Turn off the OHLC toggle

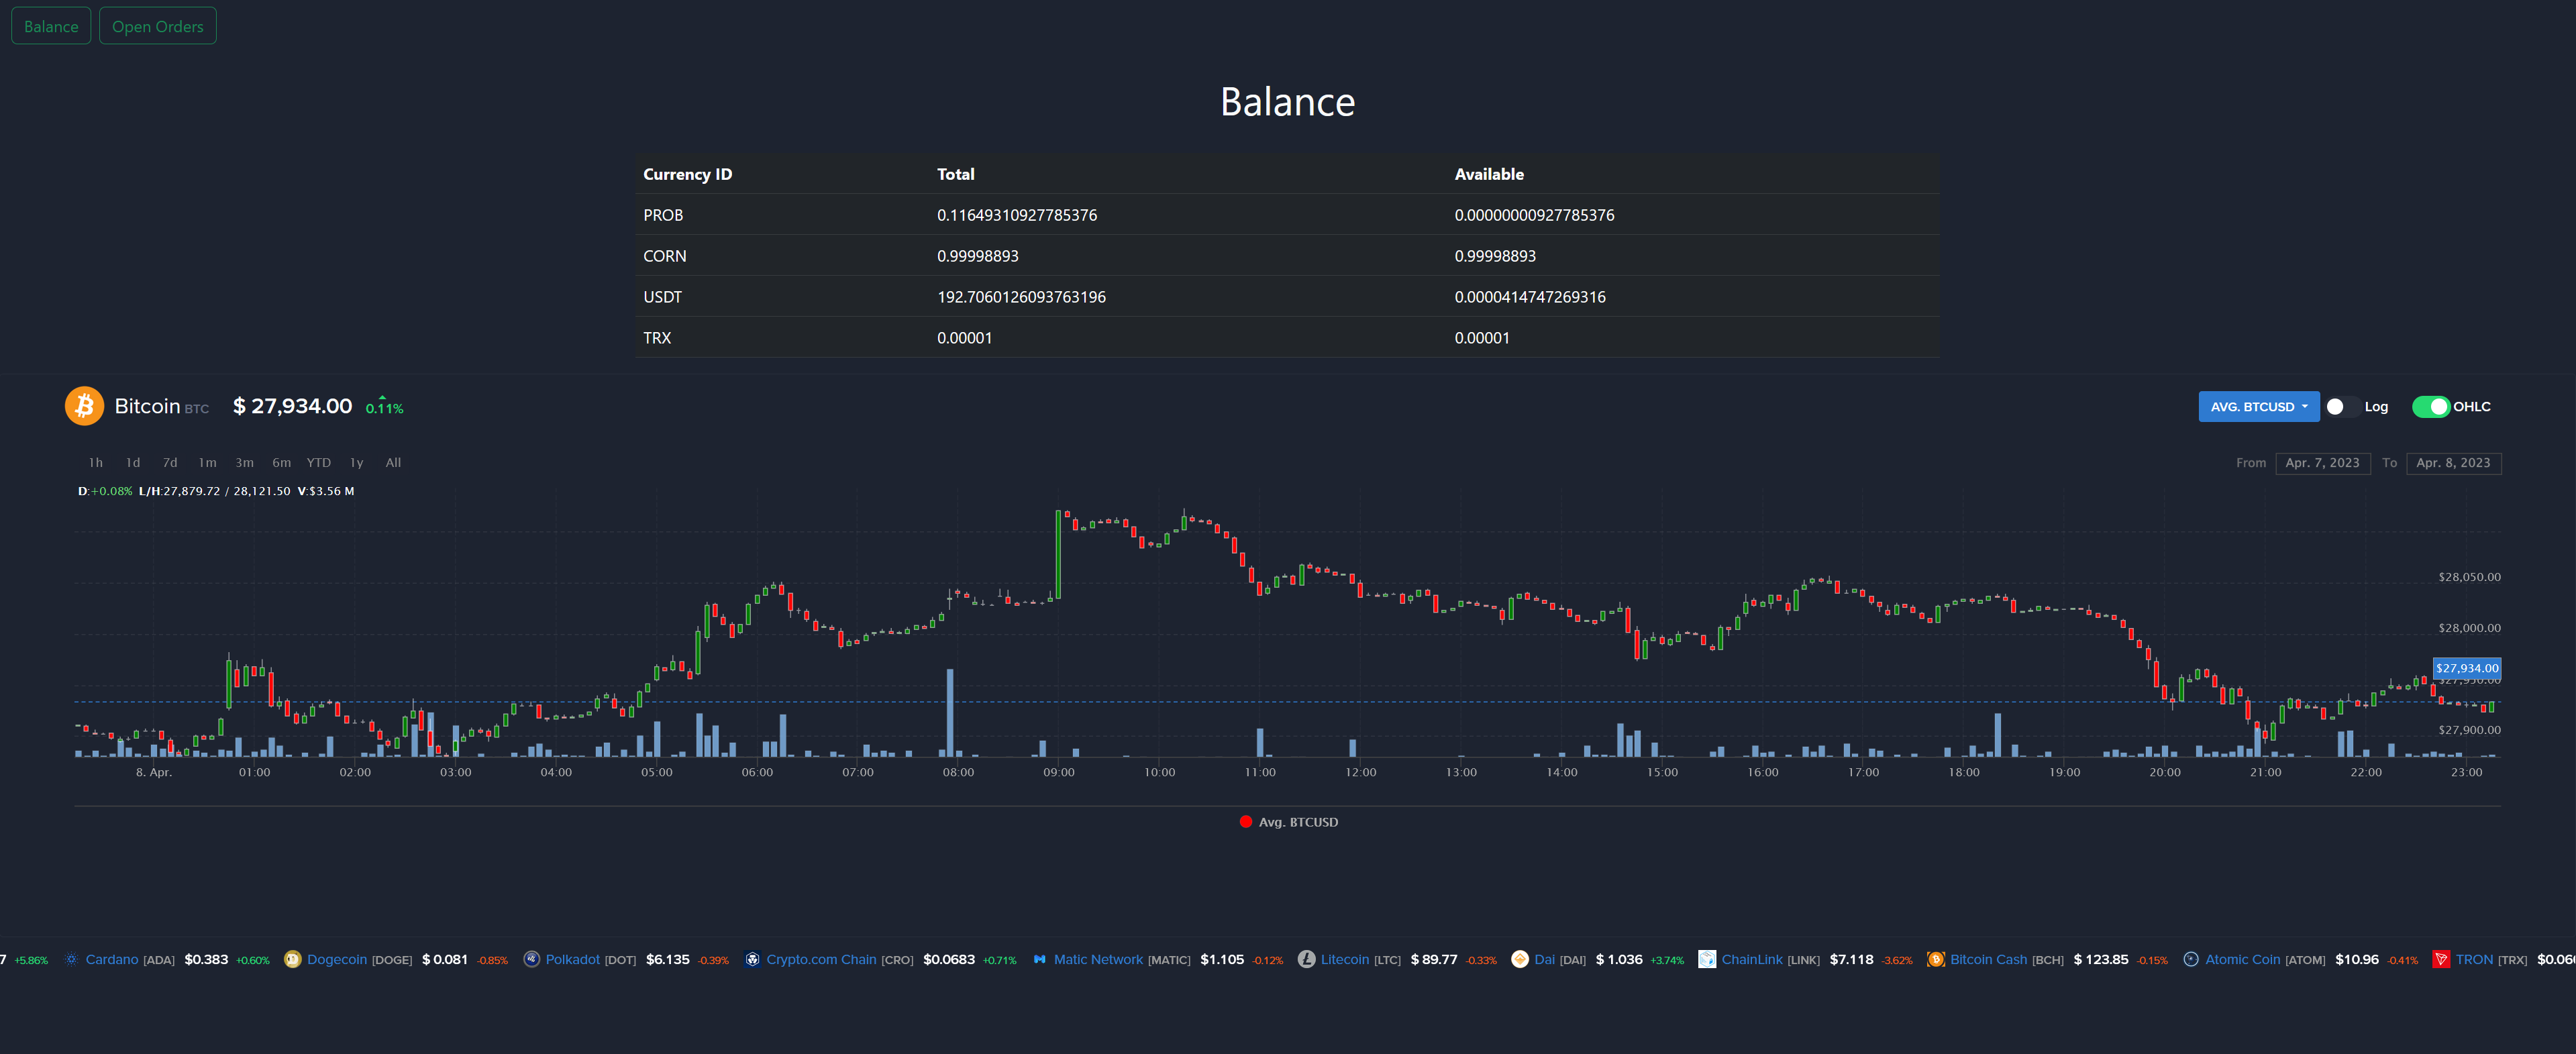2431,407
